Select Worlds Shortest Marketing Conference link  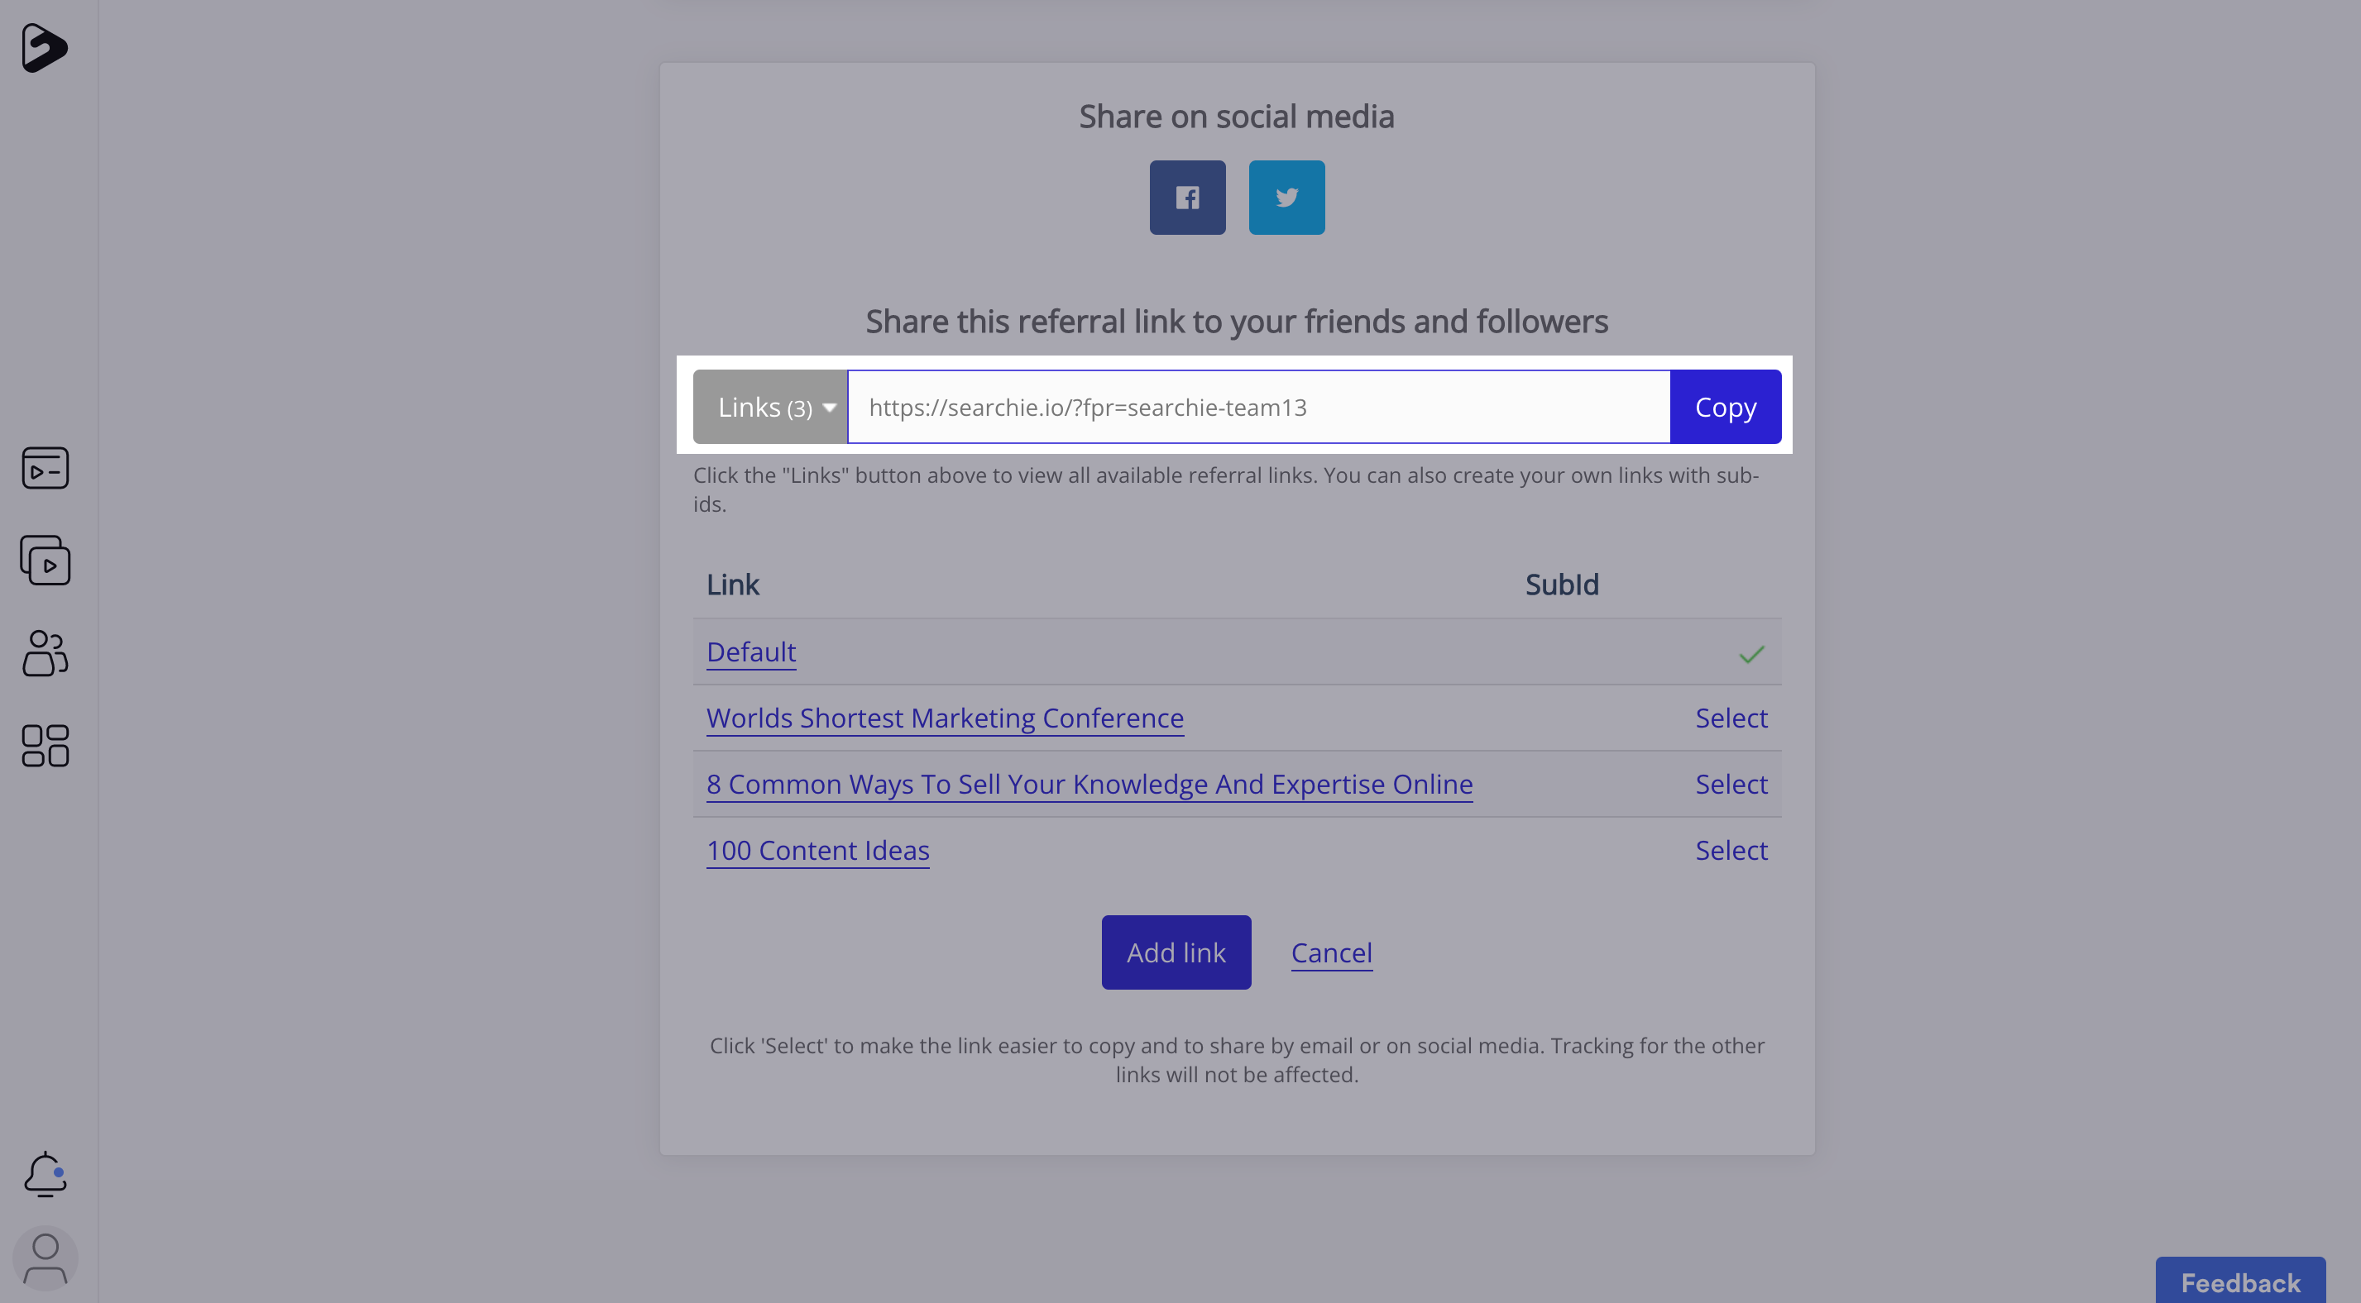(1731, 718)
